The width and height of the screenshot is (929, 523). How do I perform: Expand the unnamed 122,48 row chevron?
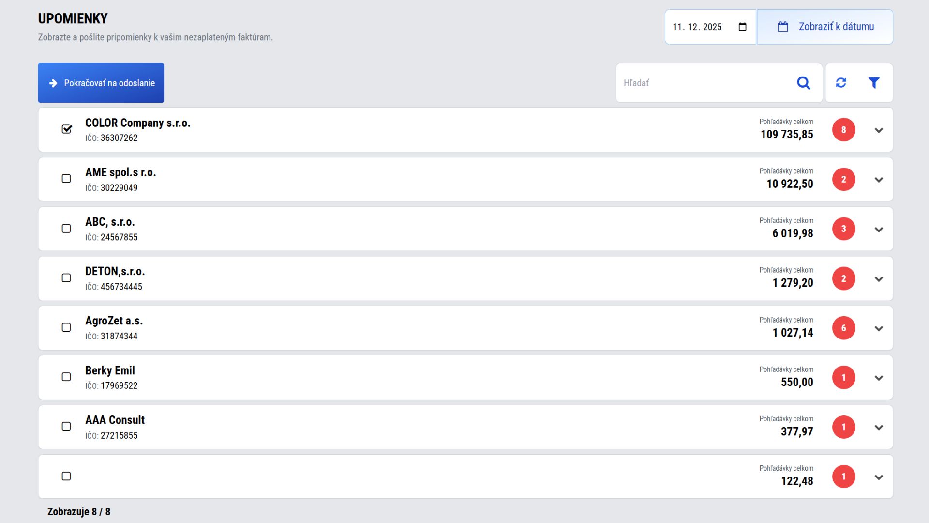tap(879, 477)
